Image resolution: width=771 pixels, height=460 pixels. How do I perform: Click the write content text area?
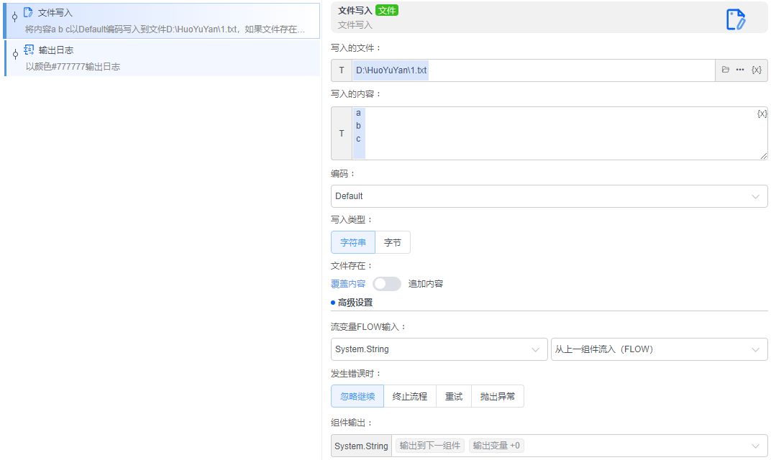(561, 134)
